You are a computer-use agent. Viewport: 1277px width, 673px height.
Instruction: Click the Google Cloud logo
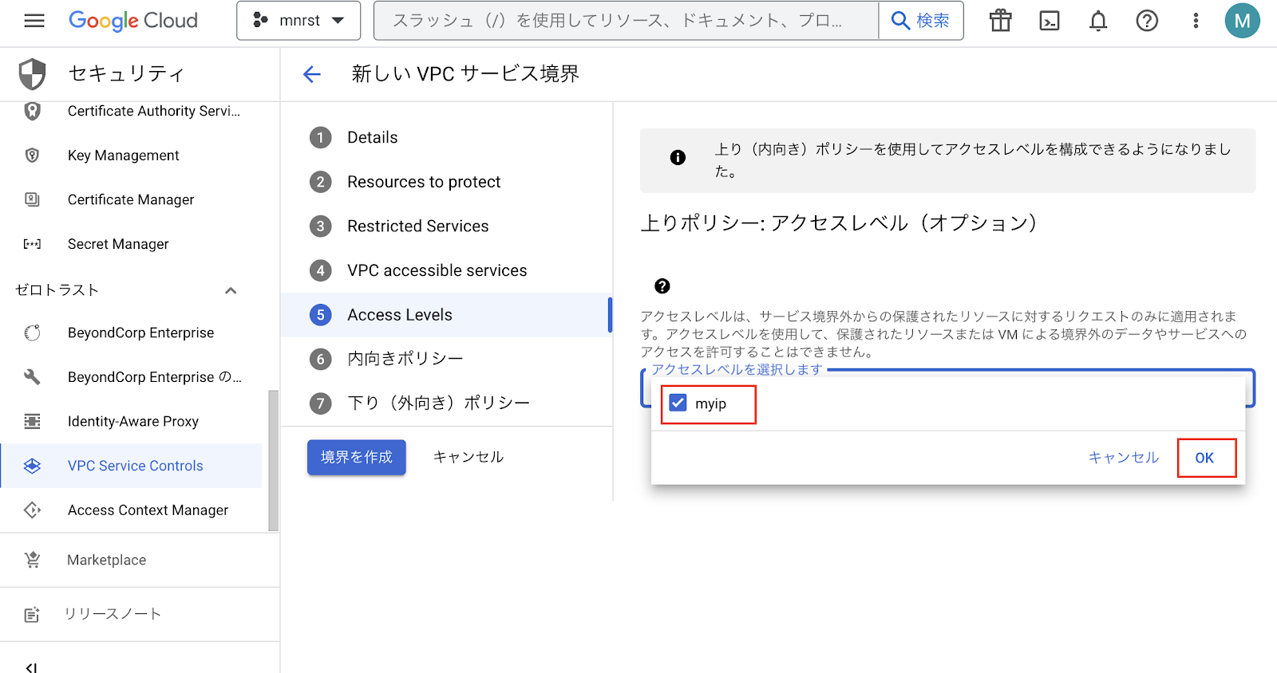point(133,21)
